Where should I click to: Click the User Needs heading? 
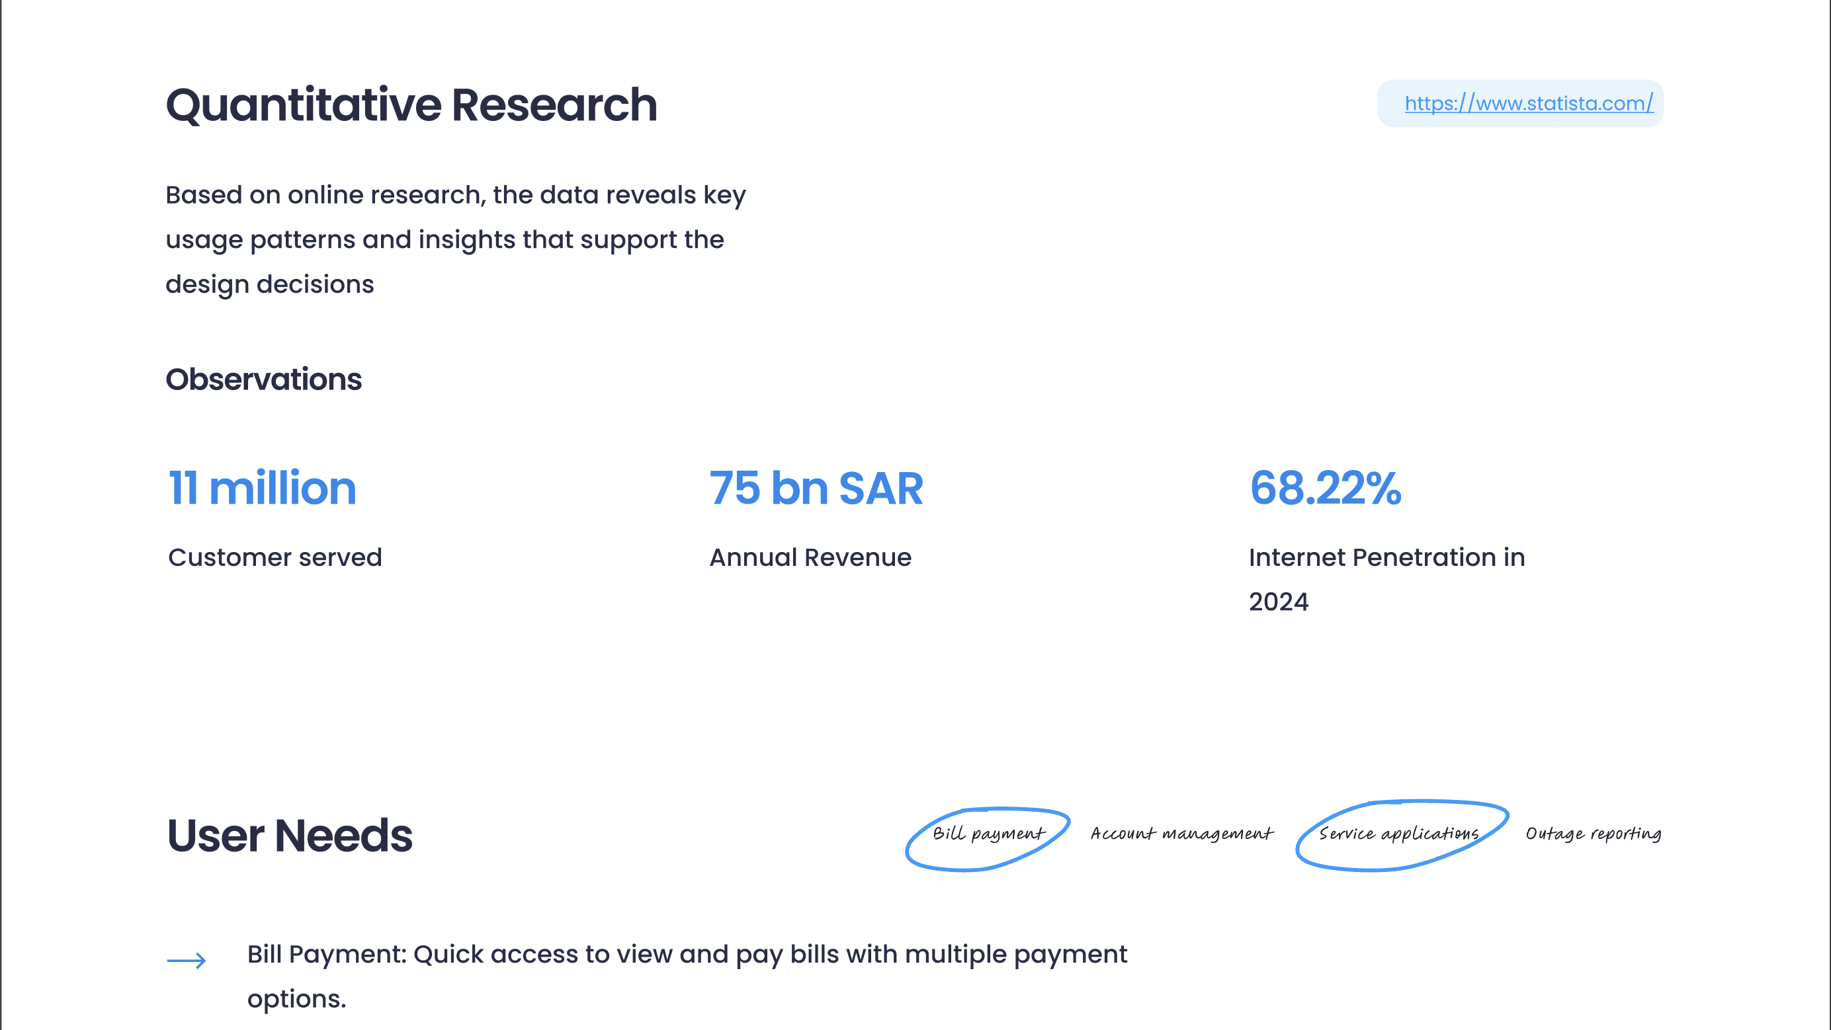[289, 836]
